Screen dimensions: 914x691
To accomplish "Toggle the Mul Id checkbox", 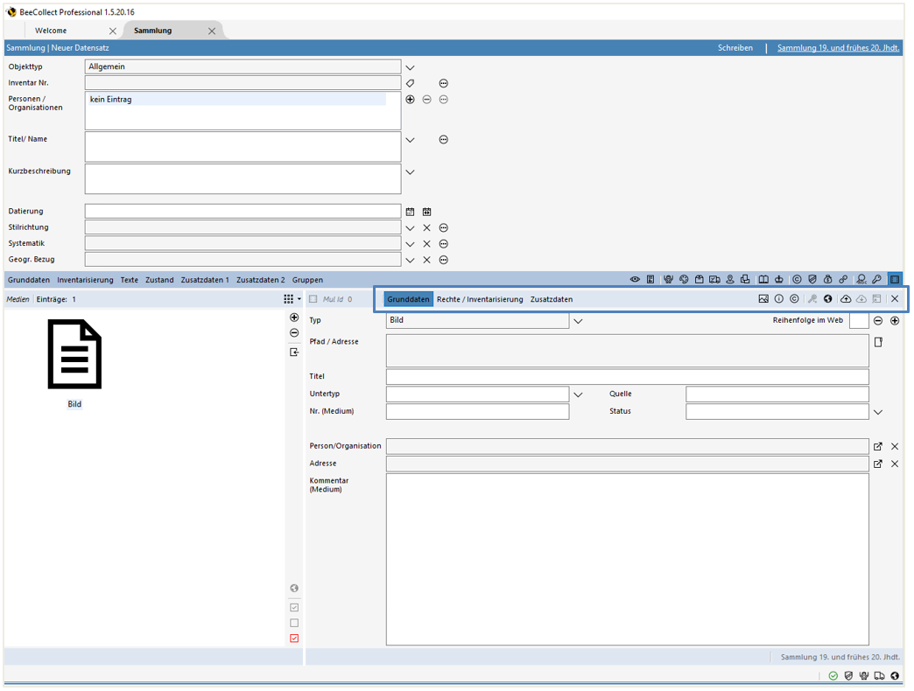I will tap(313, 299).
